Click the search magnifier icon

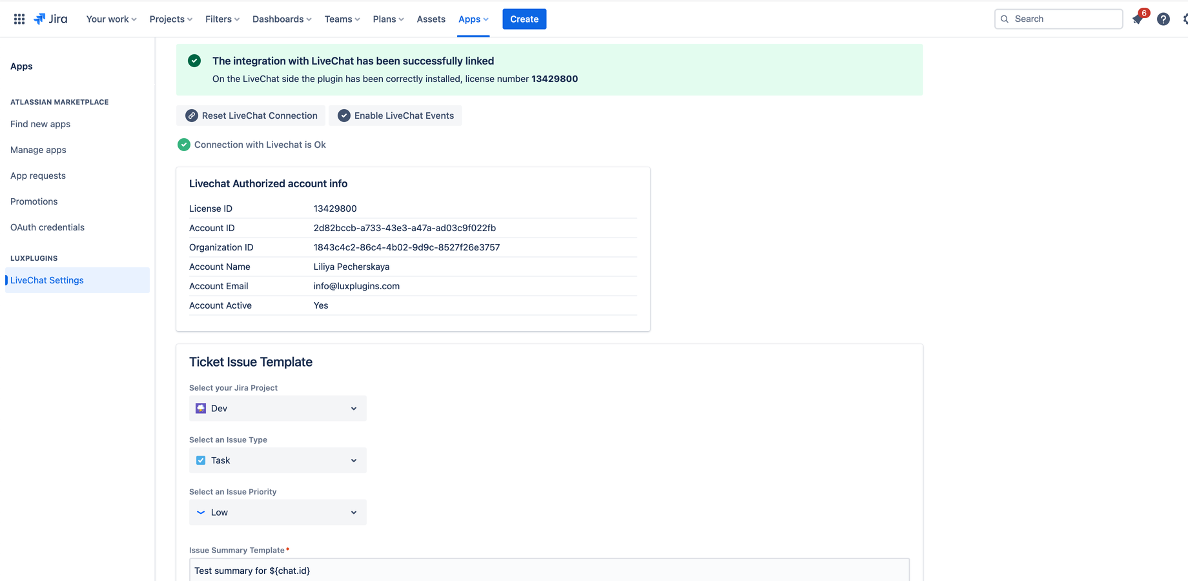pos(1005,19)
